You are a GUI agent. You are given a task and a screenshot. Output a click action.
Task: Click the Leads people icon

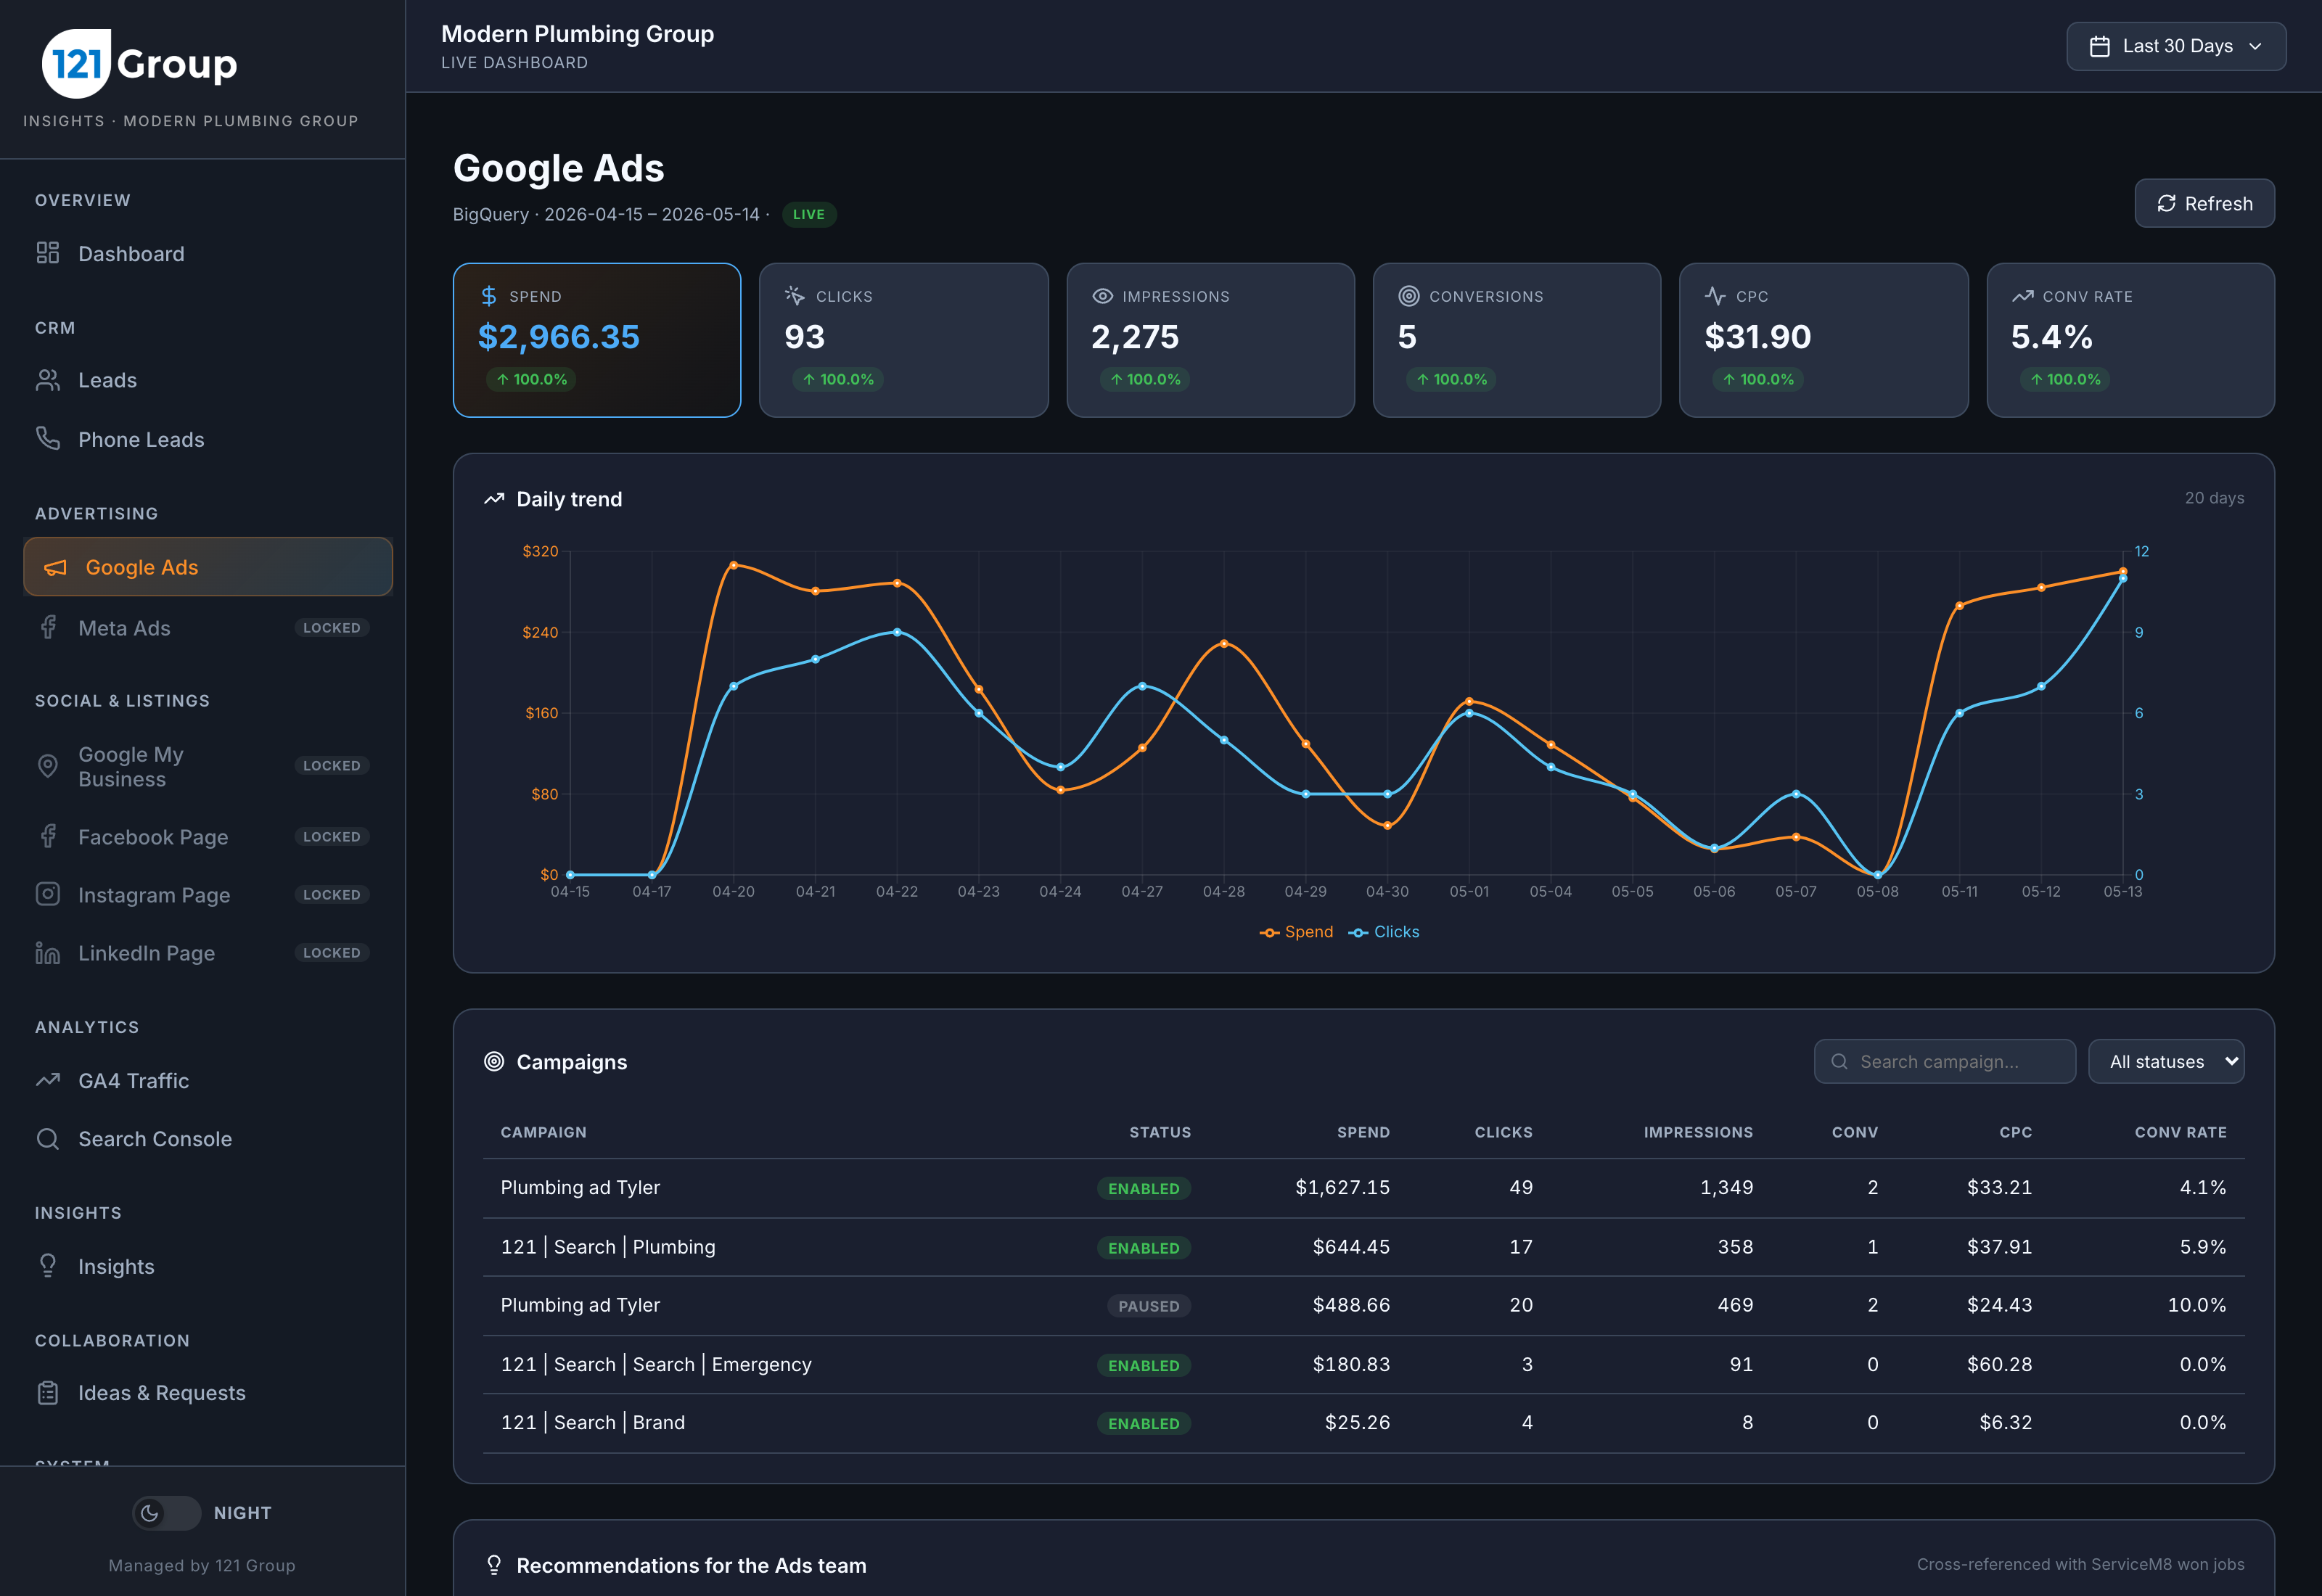tap(48, 380)
